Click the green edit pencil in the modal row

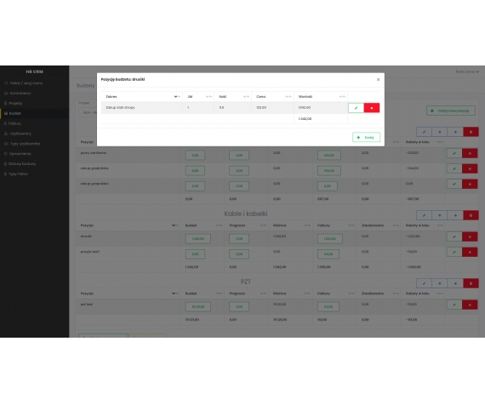(x=356, y=108)
